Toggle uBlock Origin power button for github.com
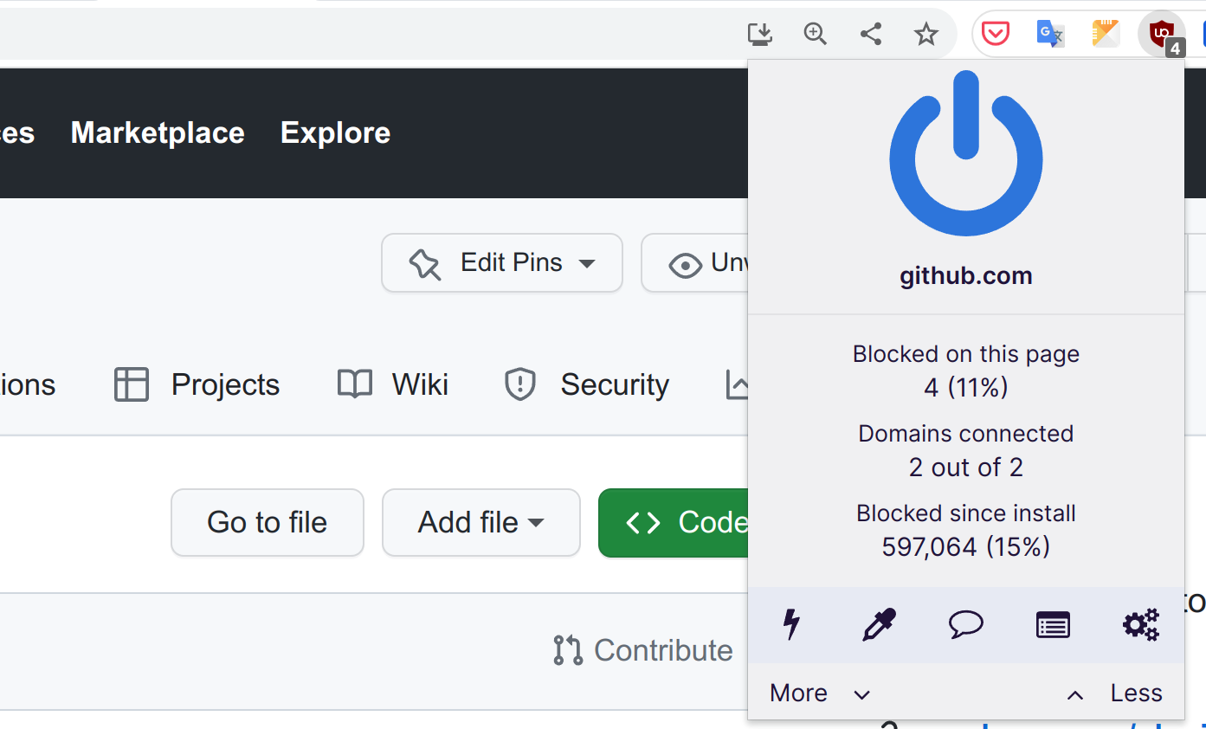Viewport: 1206px width, 729px height. [x=965, y=154]
